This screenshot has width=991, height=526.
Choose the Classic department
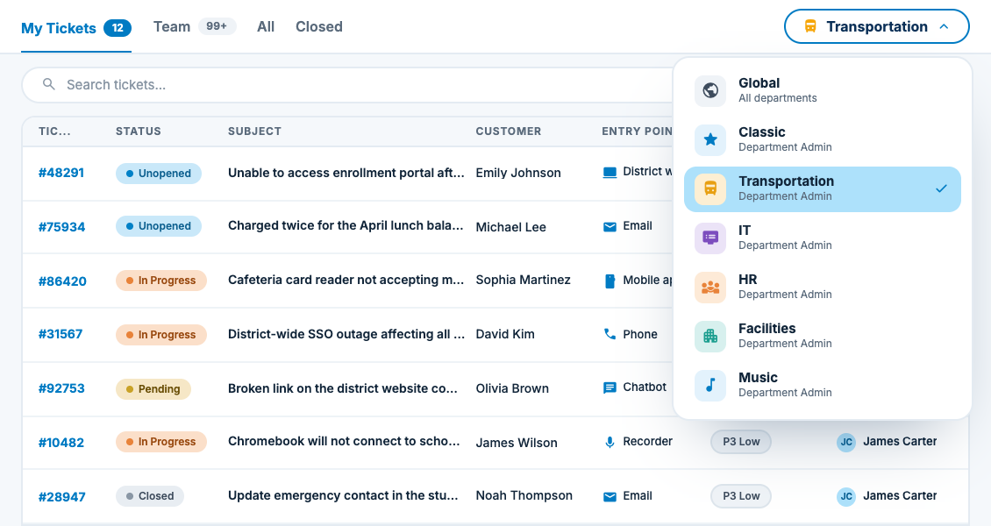coord(823,139)
